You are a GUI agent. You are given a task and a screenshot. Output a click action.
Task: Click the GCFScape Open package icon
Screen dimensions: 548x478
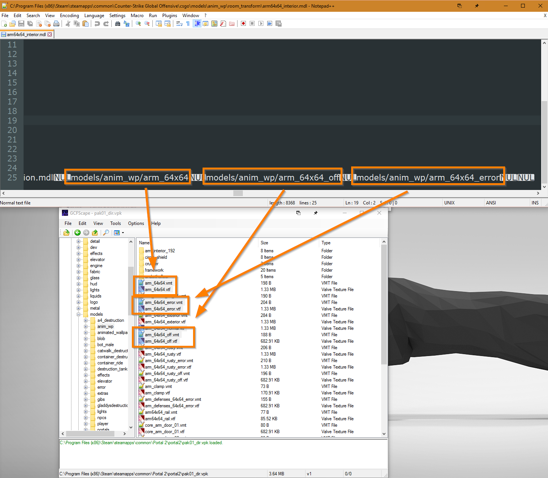coord(67,233)
